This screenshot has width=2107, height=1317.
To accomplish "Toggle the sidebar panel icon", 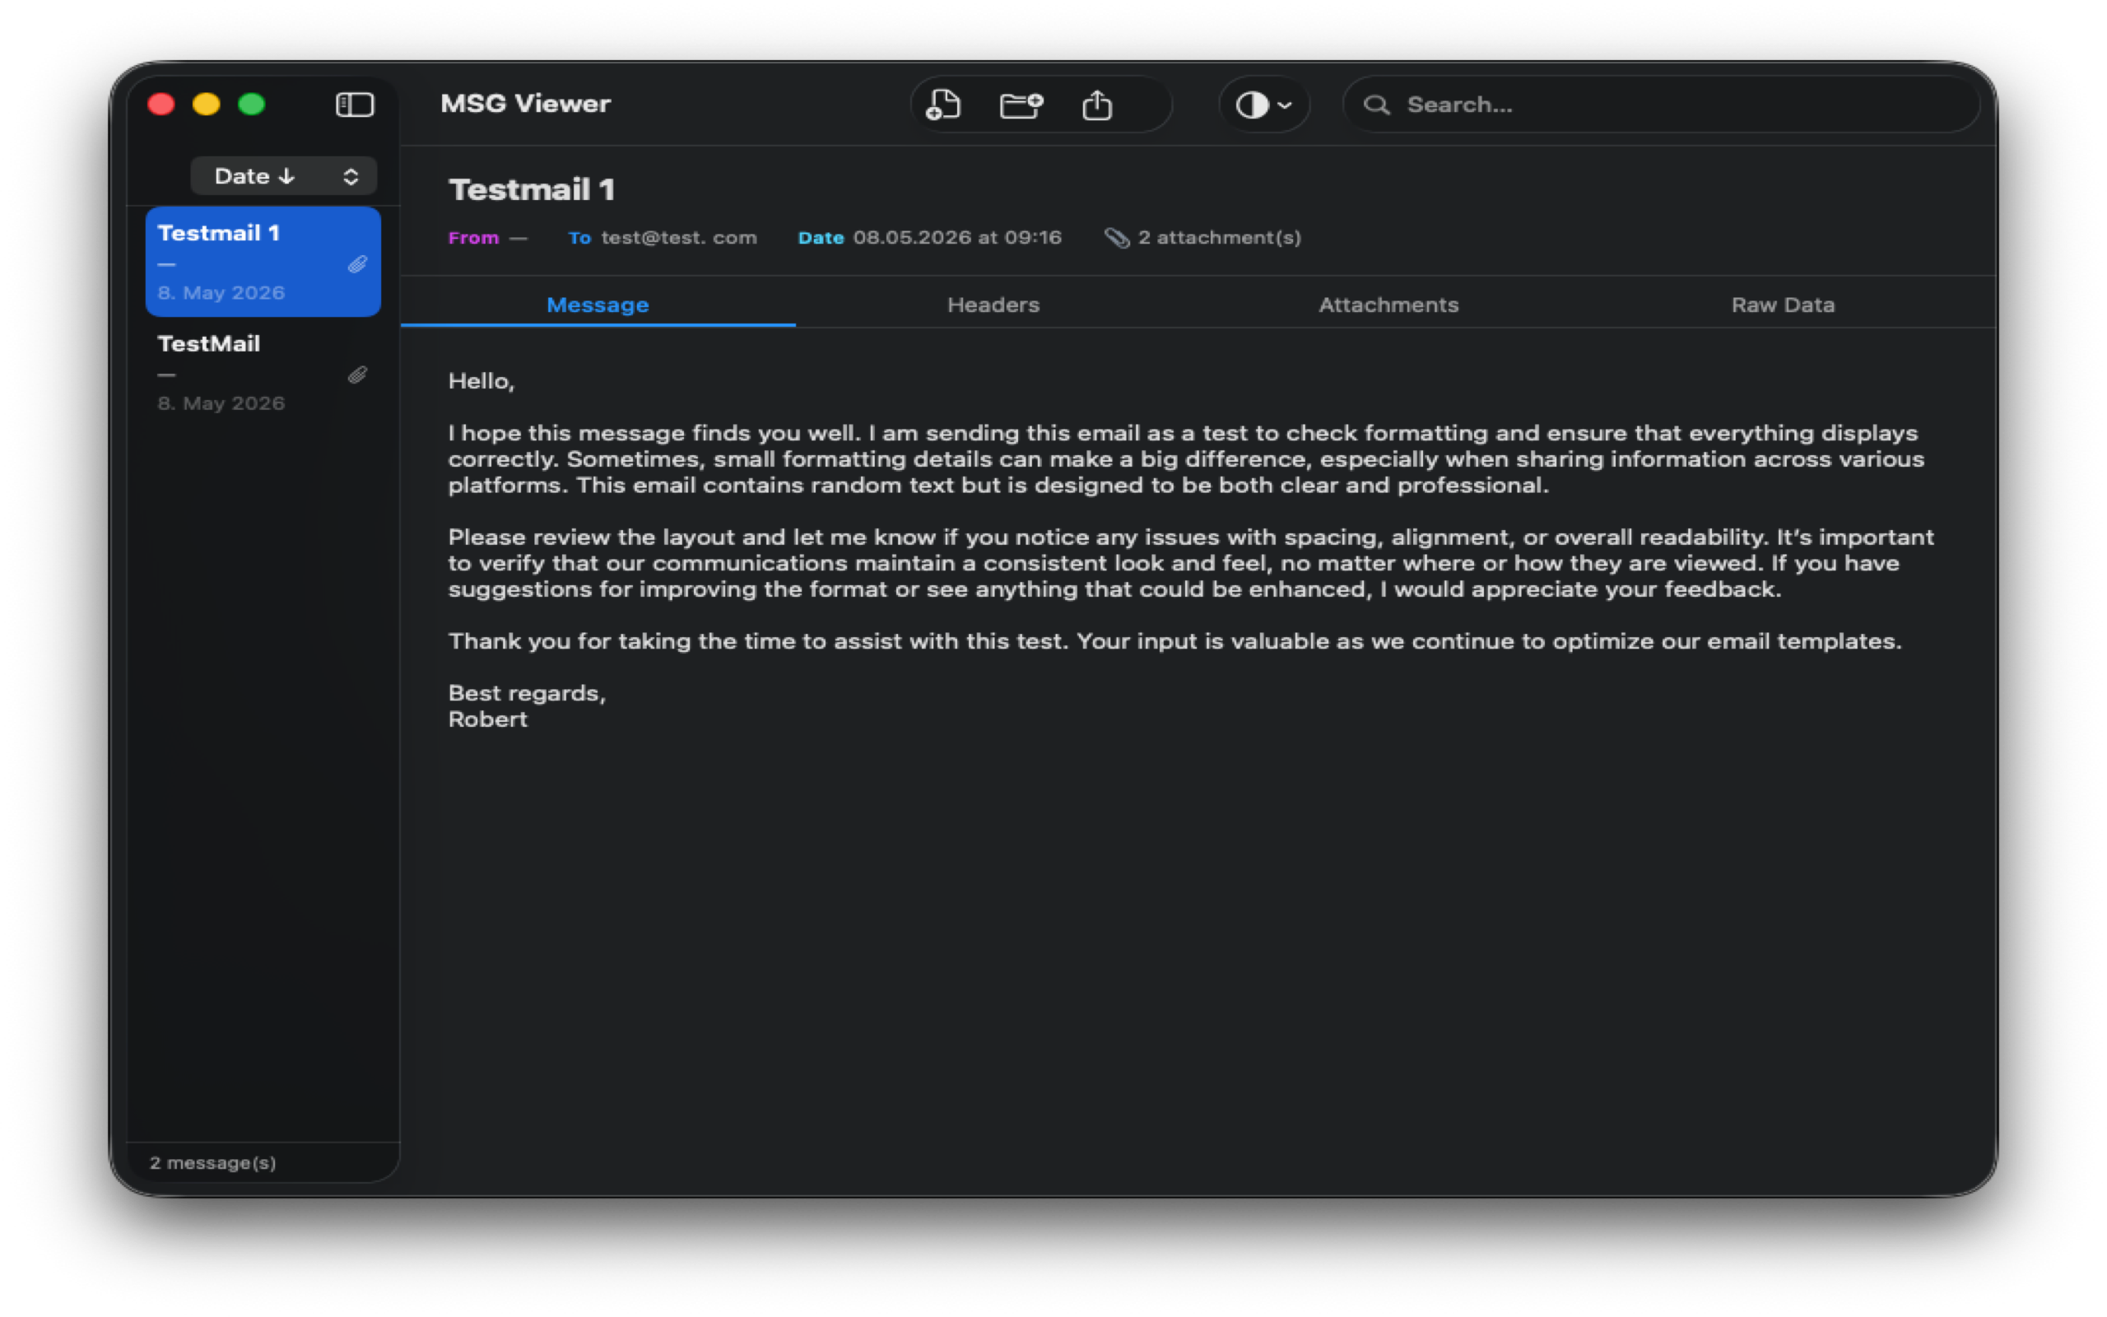I will [x=355, y=105].
